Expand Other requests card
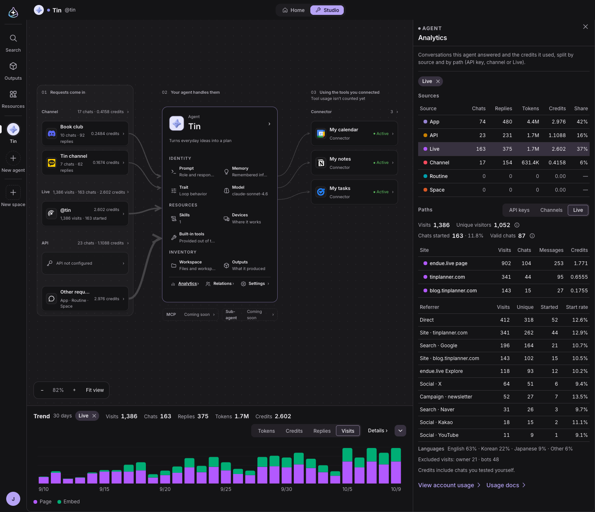Image resolution: width=595 pixels, height=512 pixels. 85,299
